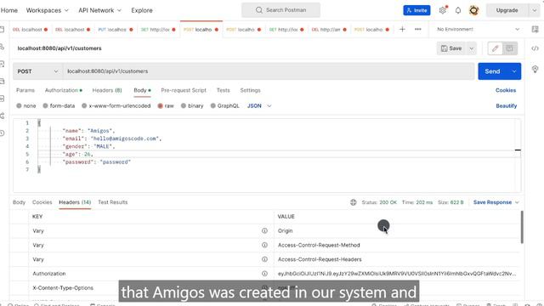Click the Send button
Screen dimensions: 544x306
click(493, 71)
